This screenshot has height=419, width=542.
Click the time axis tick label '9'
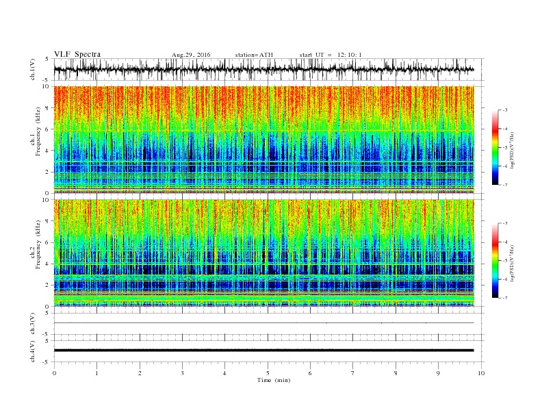click(438, 373)
